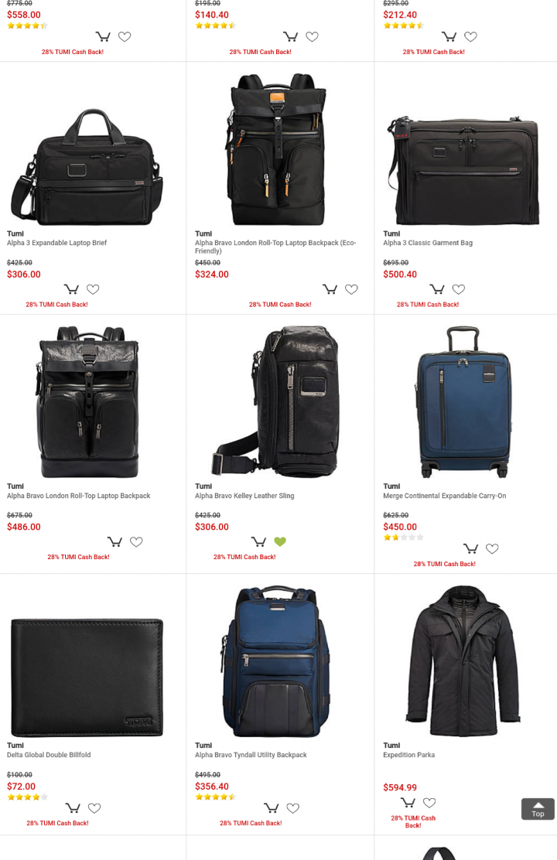557x860 pixels.
Task: Favorite the $486.00 leather Roll-Top Laptop Backpack
Action: [136, 542]
